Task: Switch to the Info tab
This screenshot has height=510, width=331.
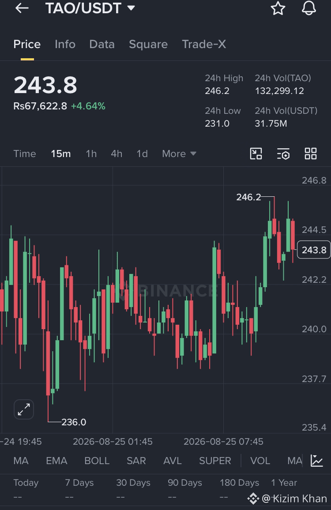Action: (65, 44)
